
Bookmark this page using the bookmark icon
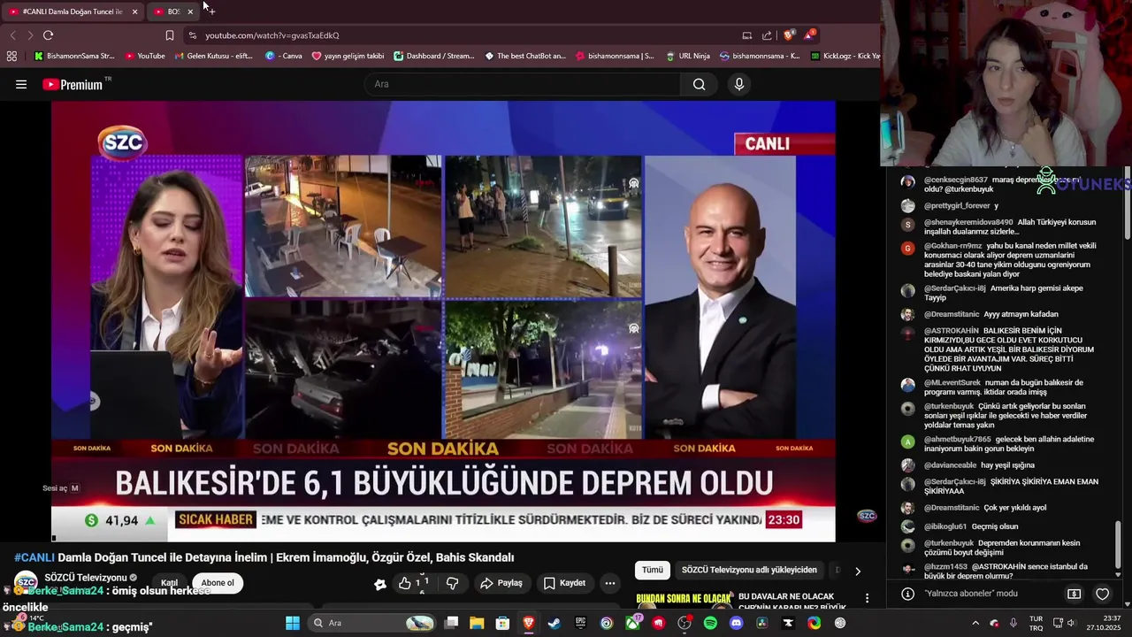[x=169, y=35]
